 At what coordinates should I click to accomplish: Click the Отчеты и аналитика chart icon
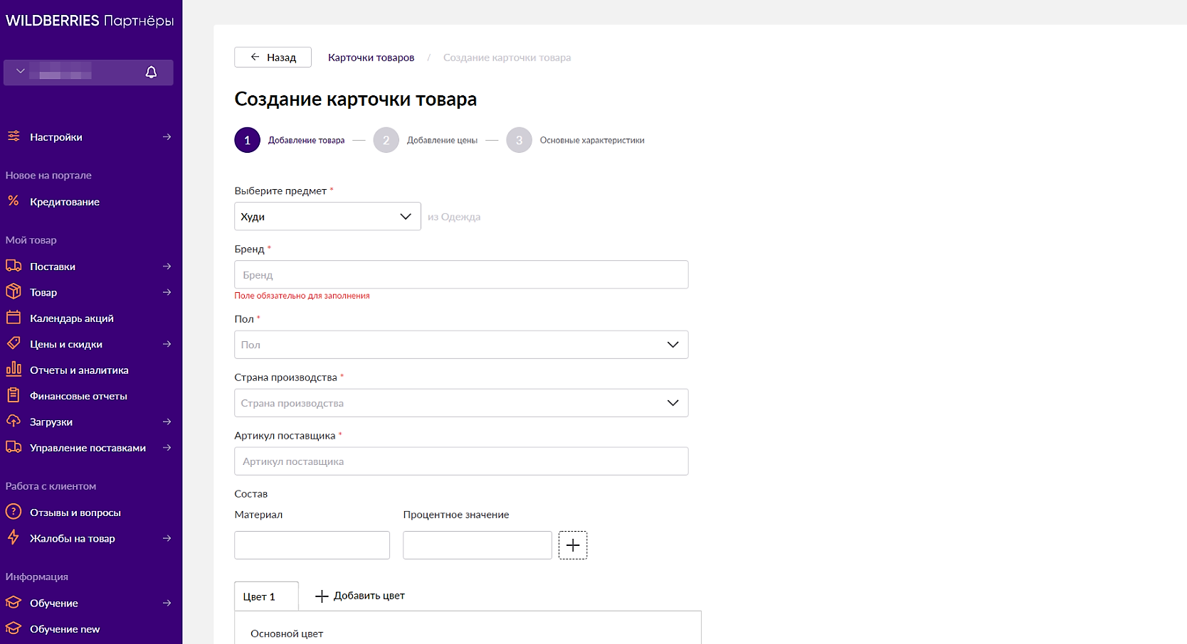(x=14, y=369)
